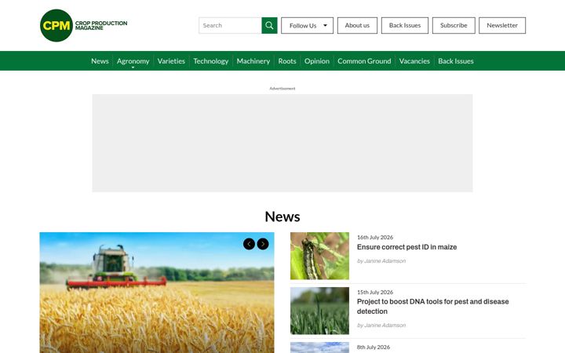Open the maize caterpillar article thumbnail

click(319, 256)
